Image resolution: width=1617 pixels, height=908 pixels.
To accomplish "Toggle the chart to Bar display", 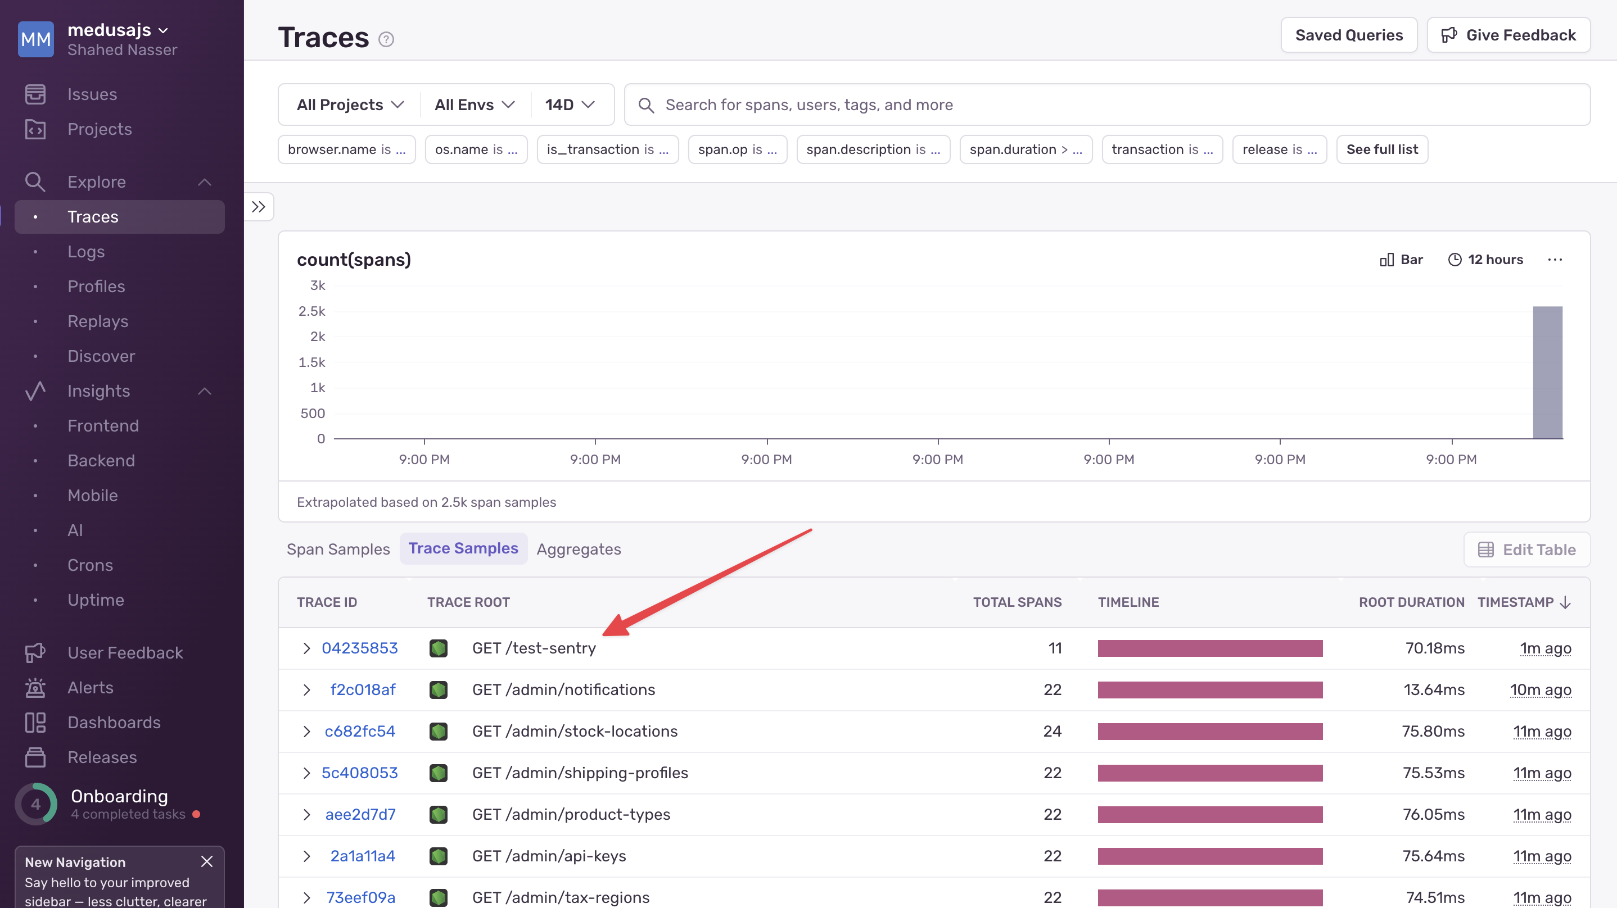I will [x=1401, y=259].
